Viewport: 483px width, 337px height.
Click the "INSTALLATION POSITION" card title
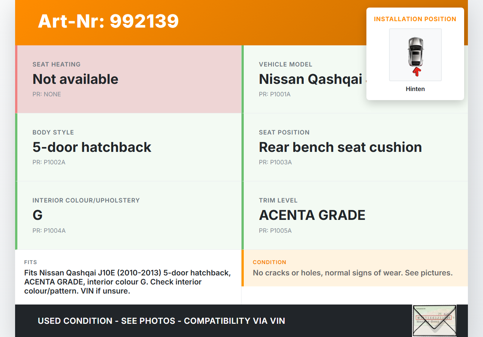coord(415,19)
